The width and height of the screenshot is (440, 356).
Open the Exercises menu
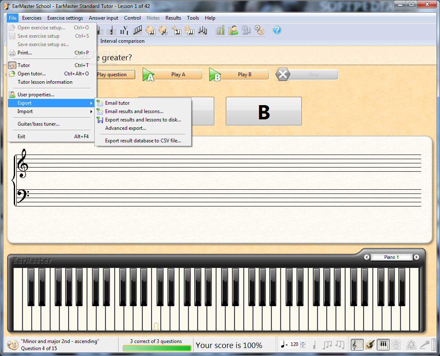(x=32, y=18)
